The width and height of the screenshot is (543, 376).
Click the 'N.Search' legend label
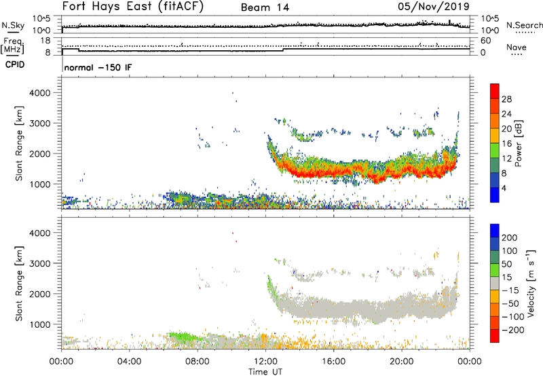click(524, 25)
